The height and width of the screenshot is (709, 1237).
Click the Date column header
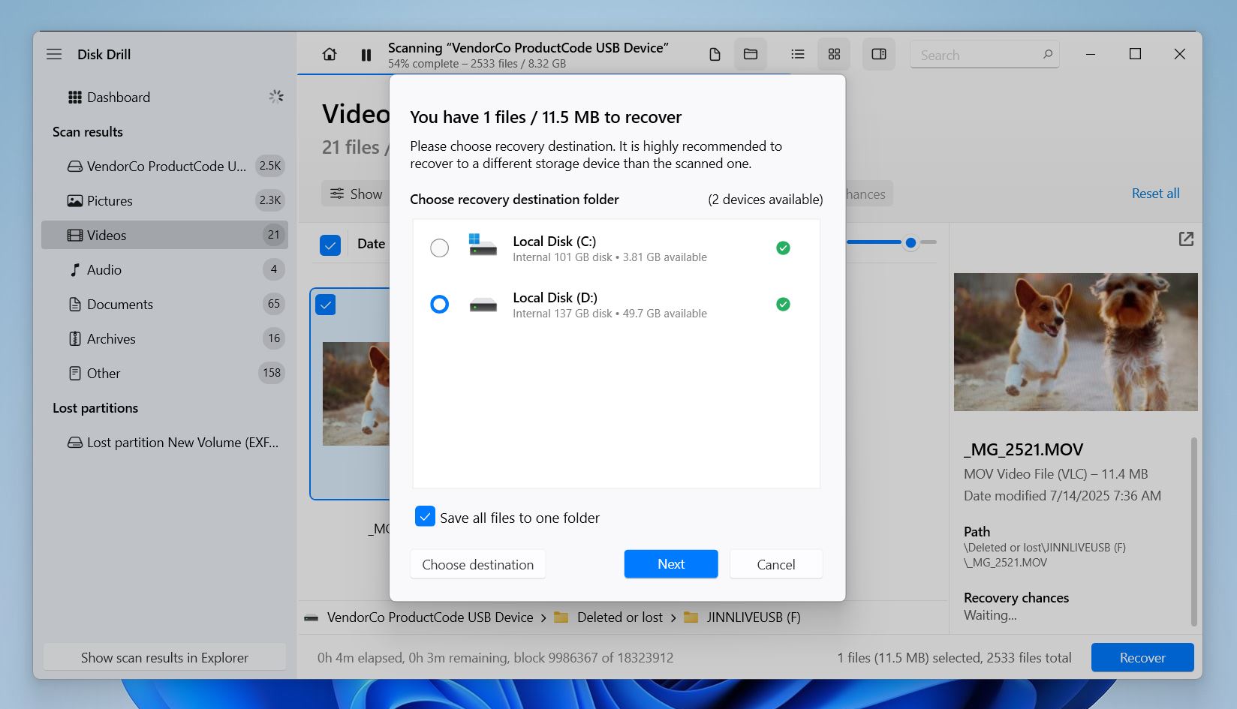pos(371,244)
